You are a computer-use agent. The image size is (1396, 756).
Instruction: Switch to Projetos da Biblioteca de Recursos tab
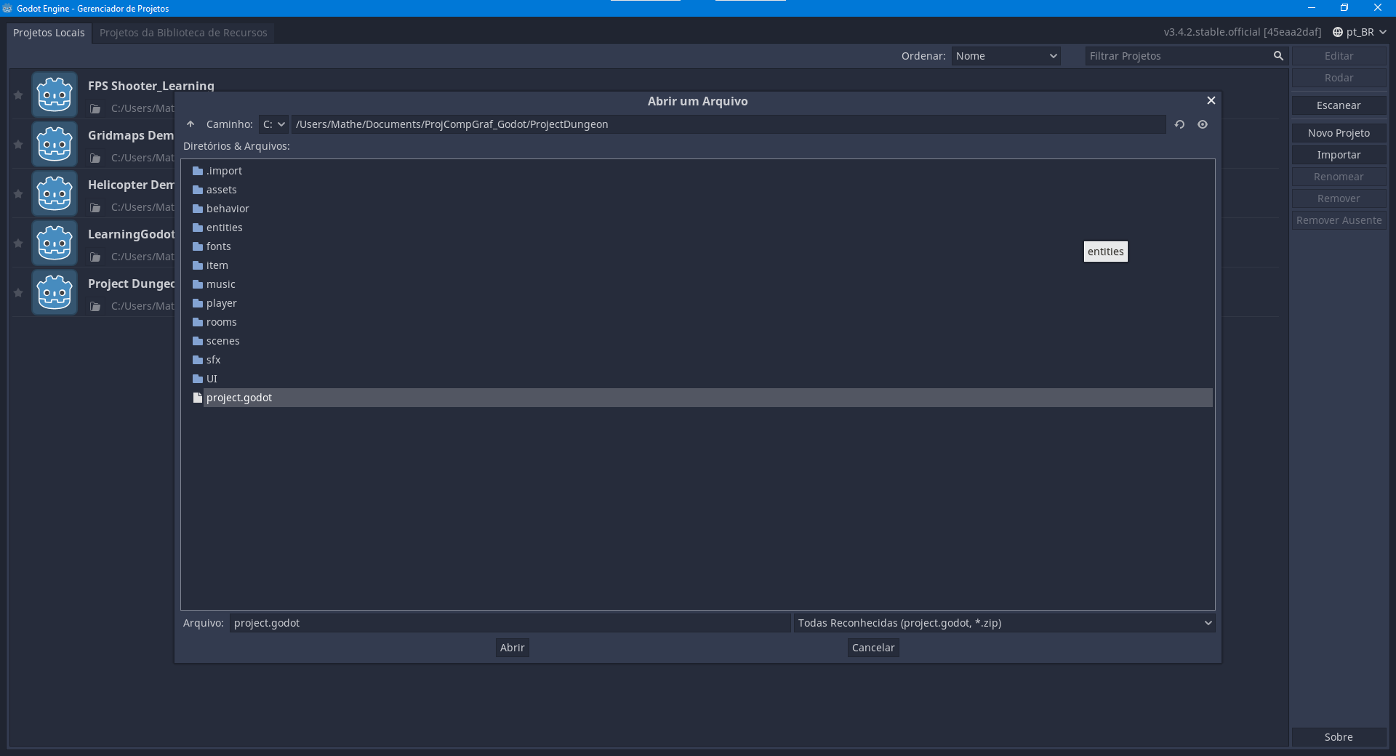(183, 33)
